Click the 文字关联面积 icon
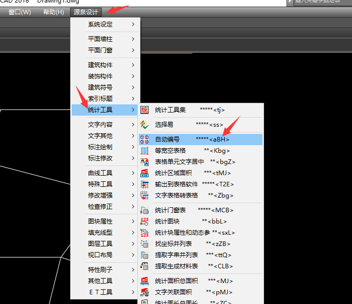The image size is (352, 304). tap(144, 292)
